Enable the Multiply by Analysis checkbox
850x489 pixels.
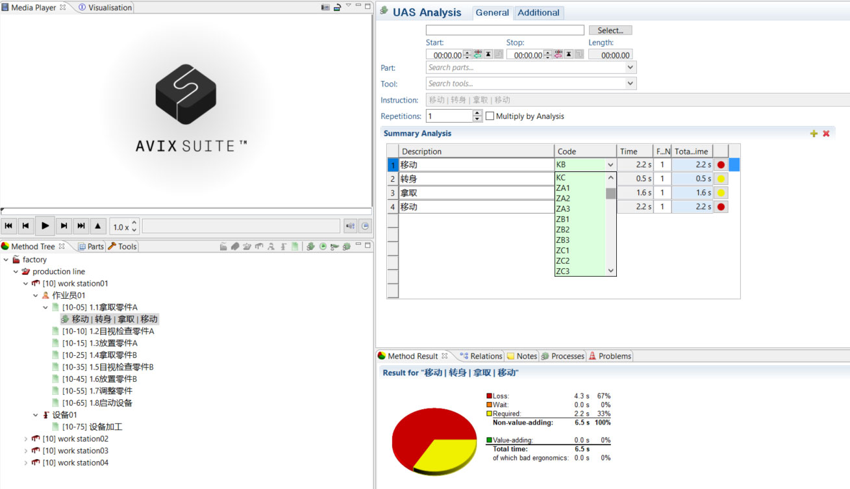490,116
